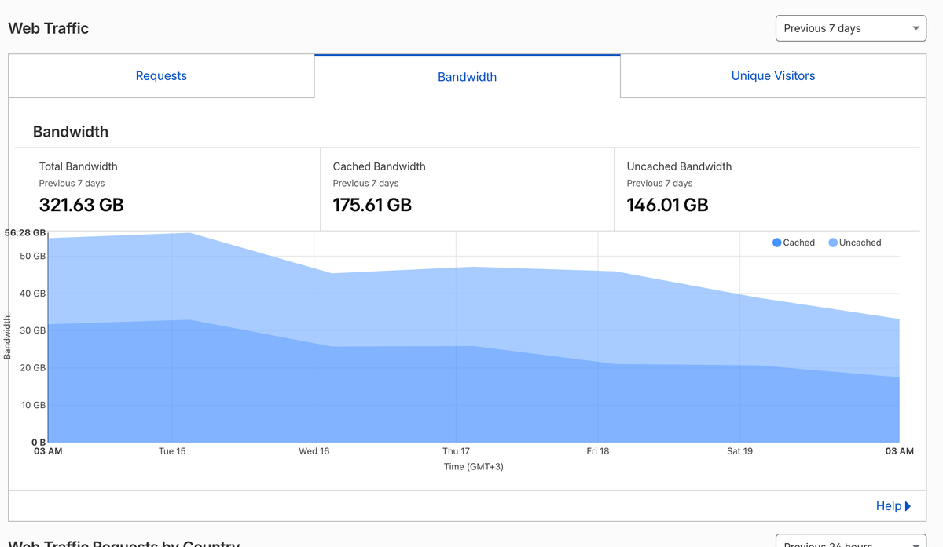Click the "Web Traffic" heading
Screen dimensions: 943x547
(x=49, y=28)
